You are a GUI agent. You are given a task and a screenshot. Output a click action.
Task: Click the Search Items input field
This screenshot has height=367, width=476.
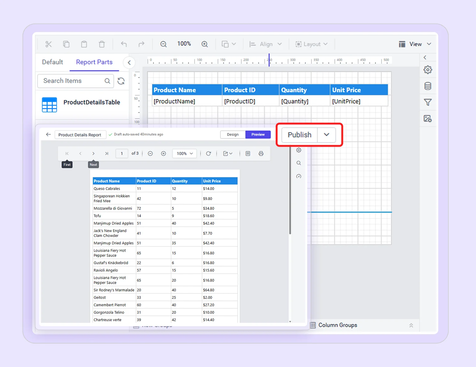point(71,81)
